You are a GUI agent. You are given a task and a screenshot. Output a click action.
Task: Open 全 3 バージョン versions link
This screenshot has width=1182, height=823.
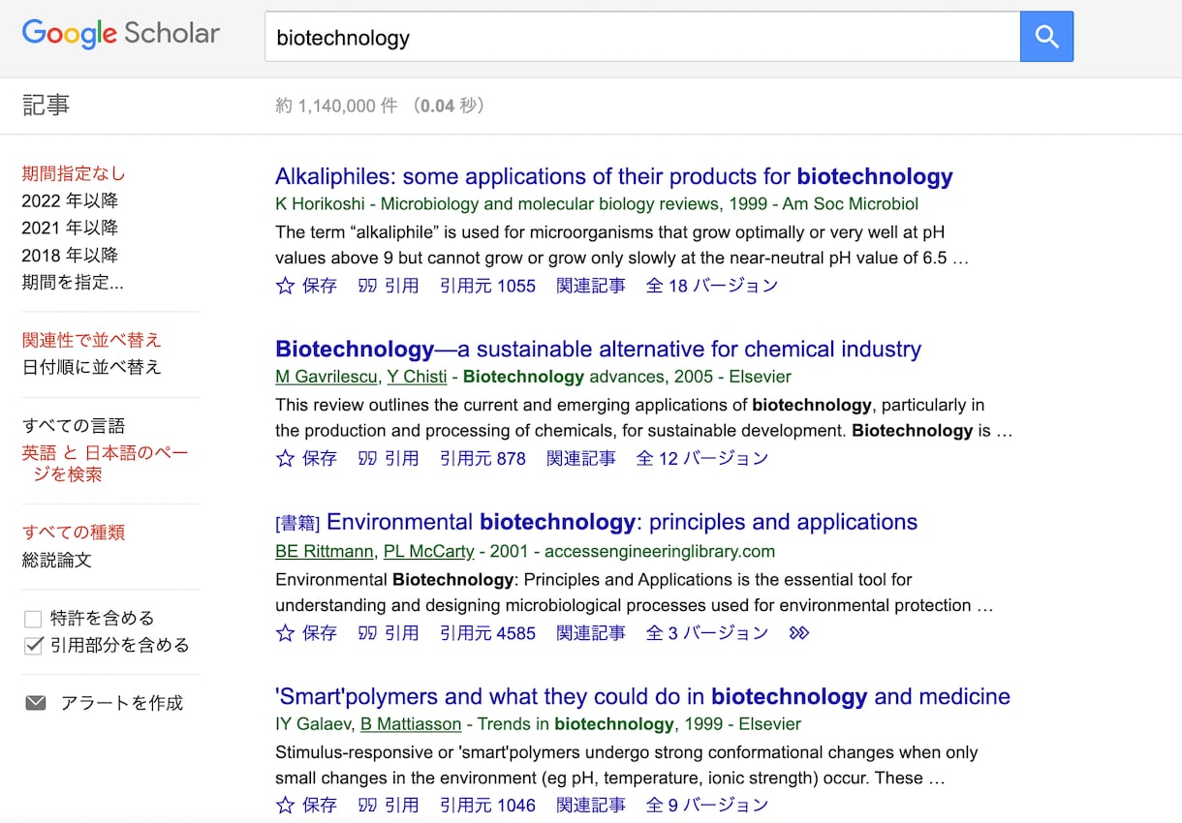(707, 633)
